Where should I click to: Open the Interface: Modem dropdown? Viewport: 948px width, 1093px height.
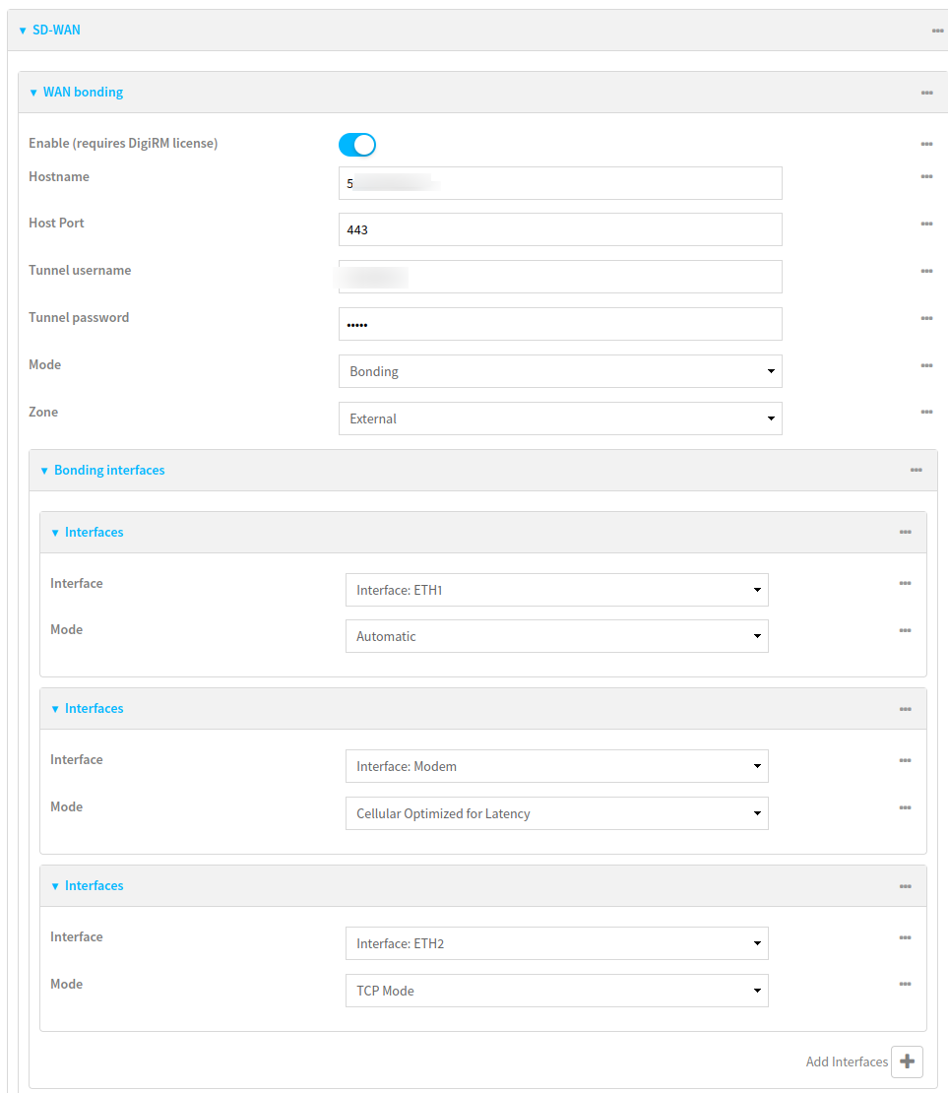pos(556,766)
